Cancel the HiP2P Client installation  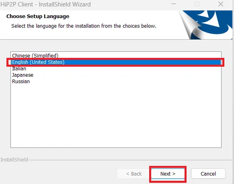(208, 174)
